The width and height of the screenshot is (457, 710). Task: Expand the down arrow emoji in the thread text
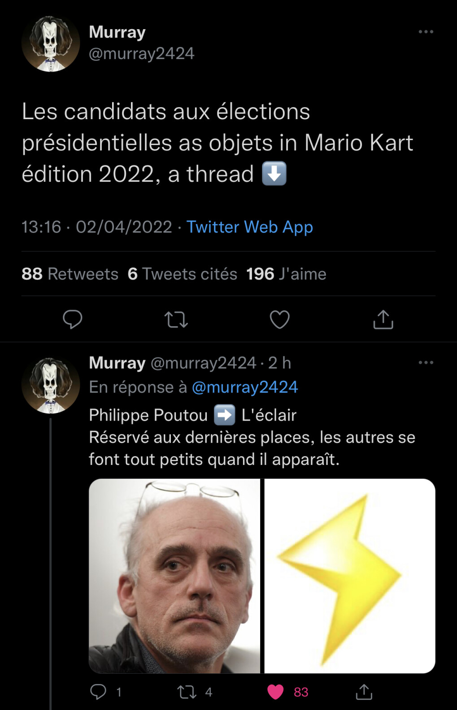point(274,174)
